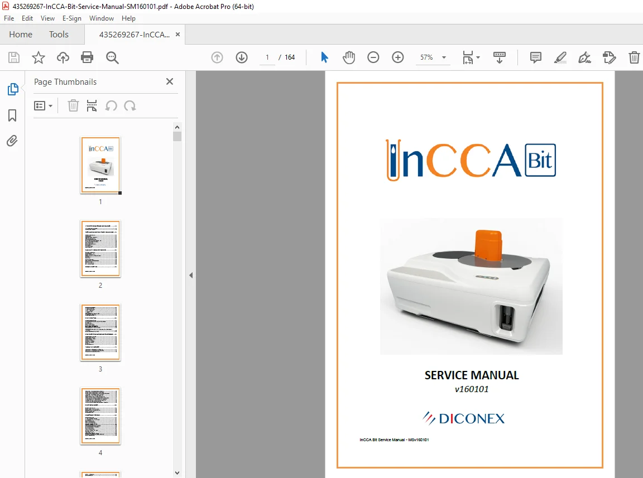Select page 1 thumbnail
The height and width of the screenshot is (478, 643).
[x=100, y=165]
